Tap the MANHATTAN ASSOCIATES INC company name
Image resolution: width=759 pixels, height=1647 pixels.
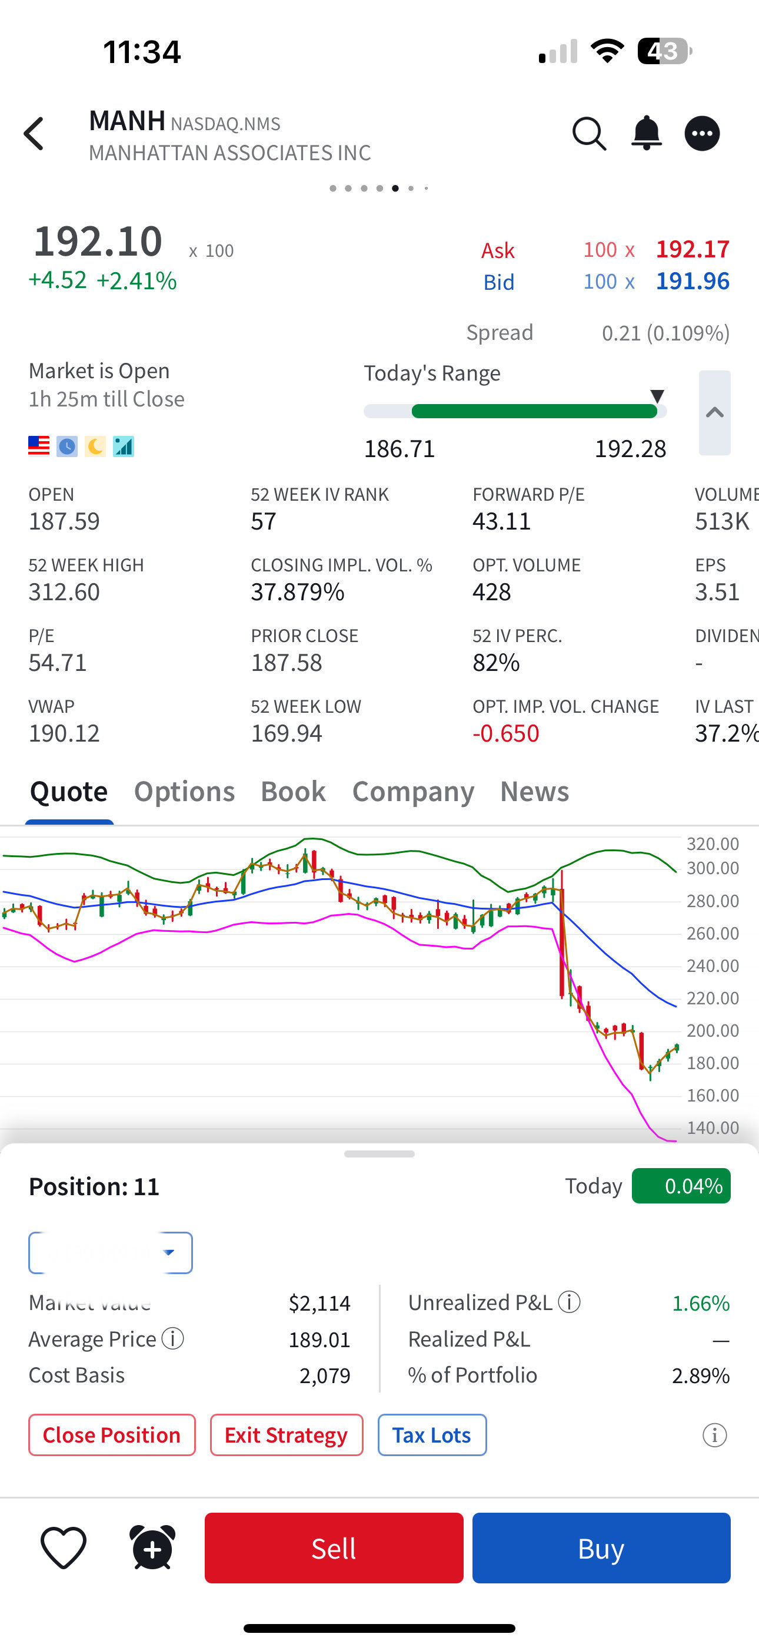[x=229, y=153]
